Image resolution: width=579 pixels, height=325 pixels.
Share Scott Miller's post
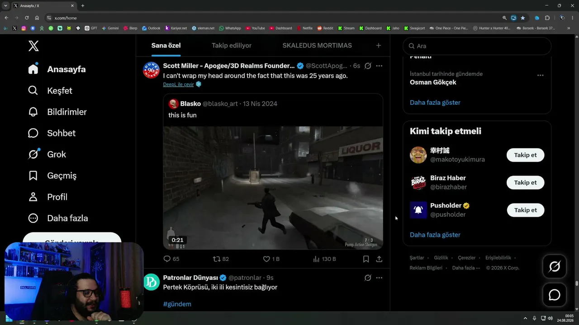pyautogui.click(x=379, y=259)
